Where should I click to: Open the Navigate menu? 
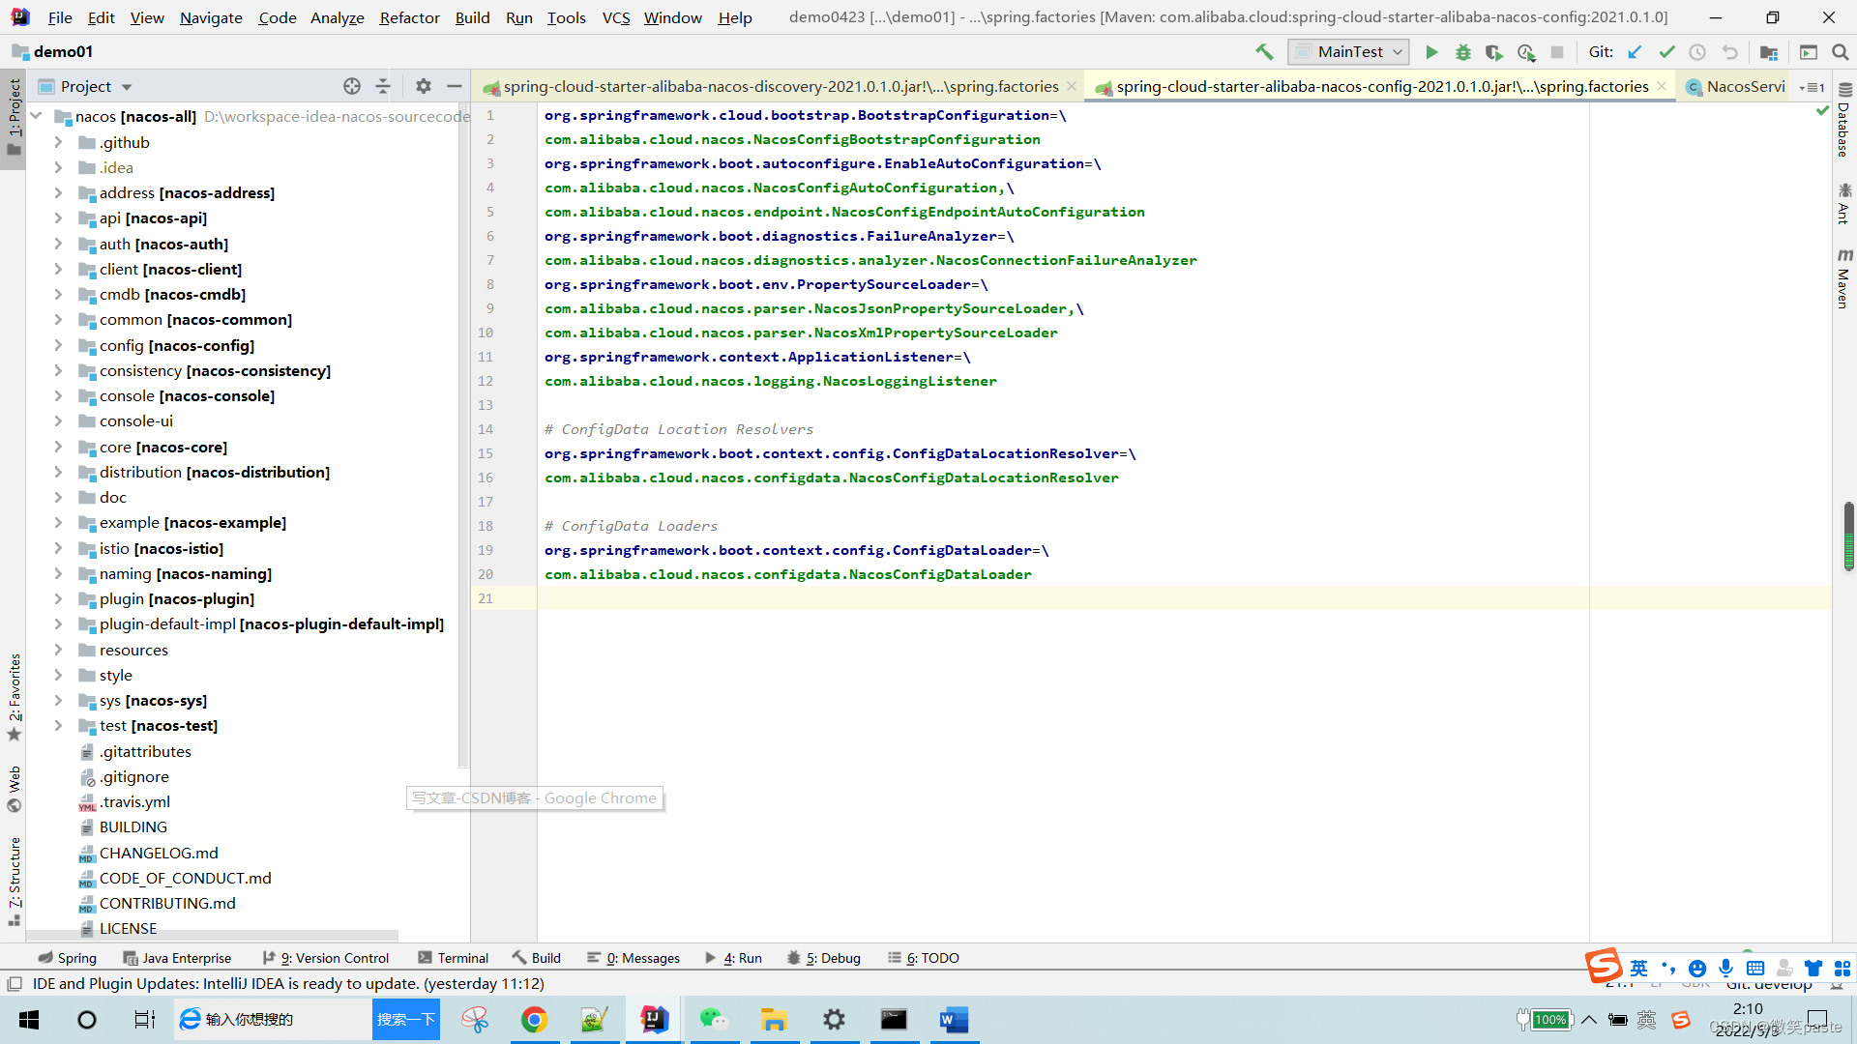pos(211,17)
